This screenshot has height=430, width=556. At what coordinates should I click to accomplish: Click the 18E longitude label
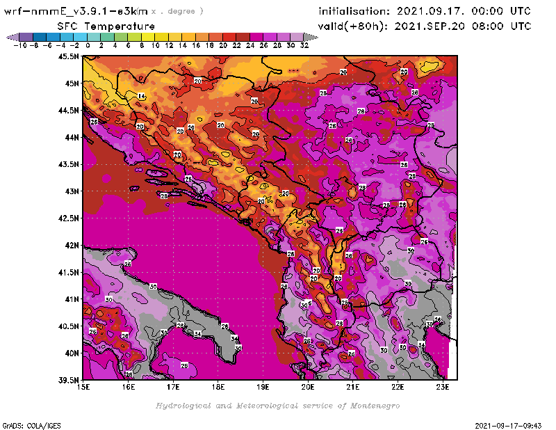pos(218,387)
